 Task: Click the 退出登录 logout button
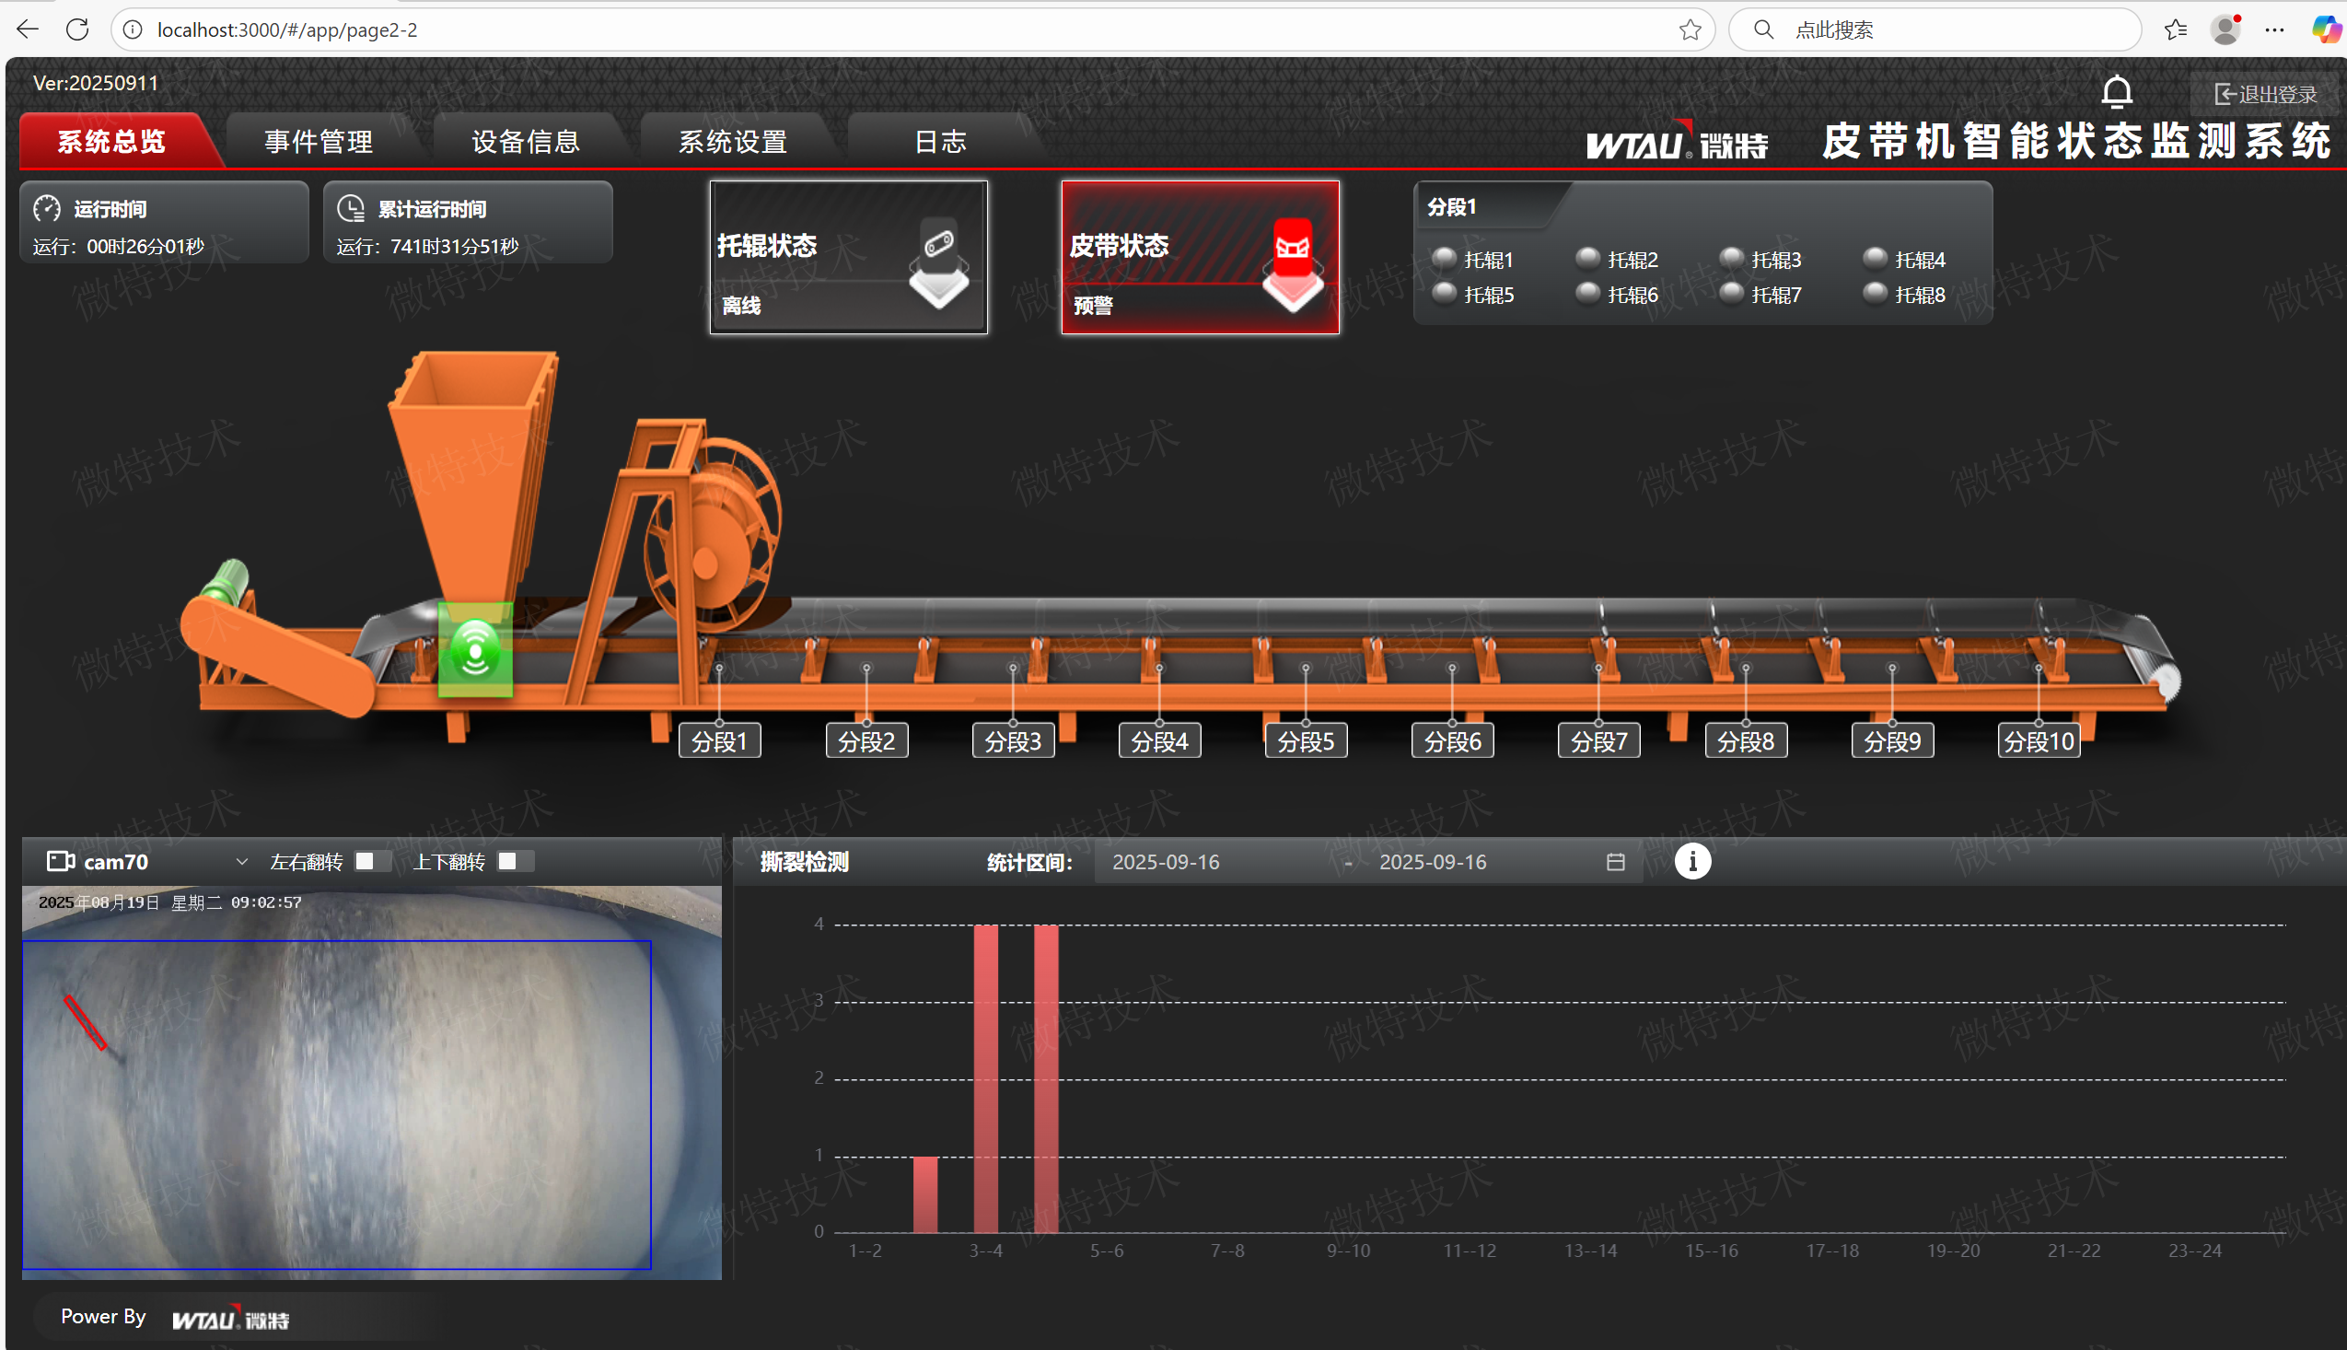[2265, 93]
